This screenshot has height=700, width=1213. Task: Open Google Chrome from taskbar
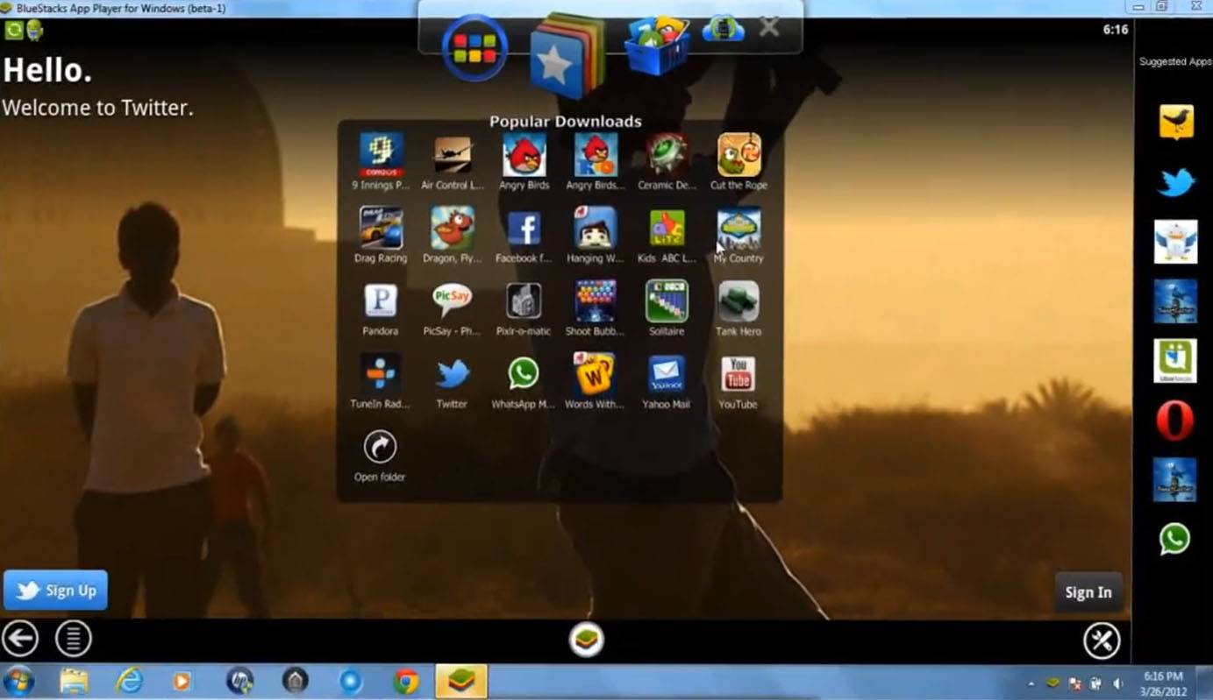(x=406, y=681)
